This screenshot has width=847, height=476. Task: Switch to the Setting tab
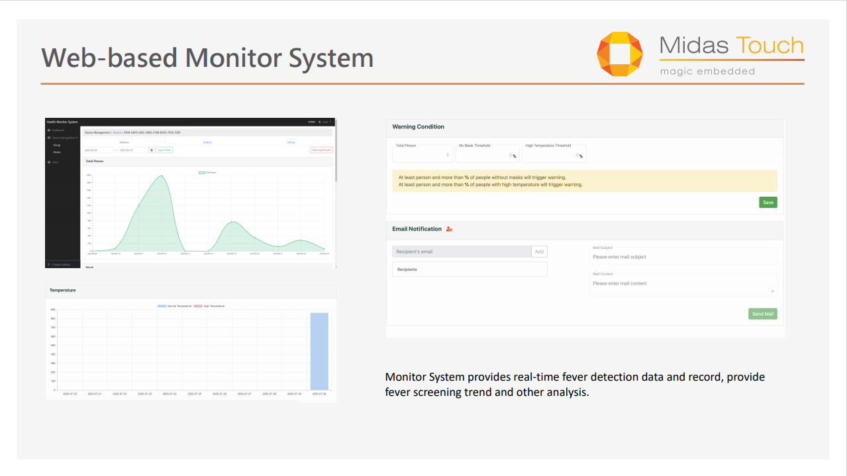click(291, 142)
